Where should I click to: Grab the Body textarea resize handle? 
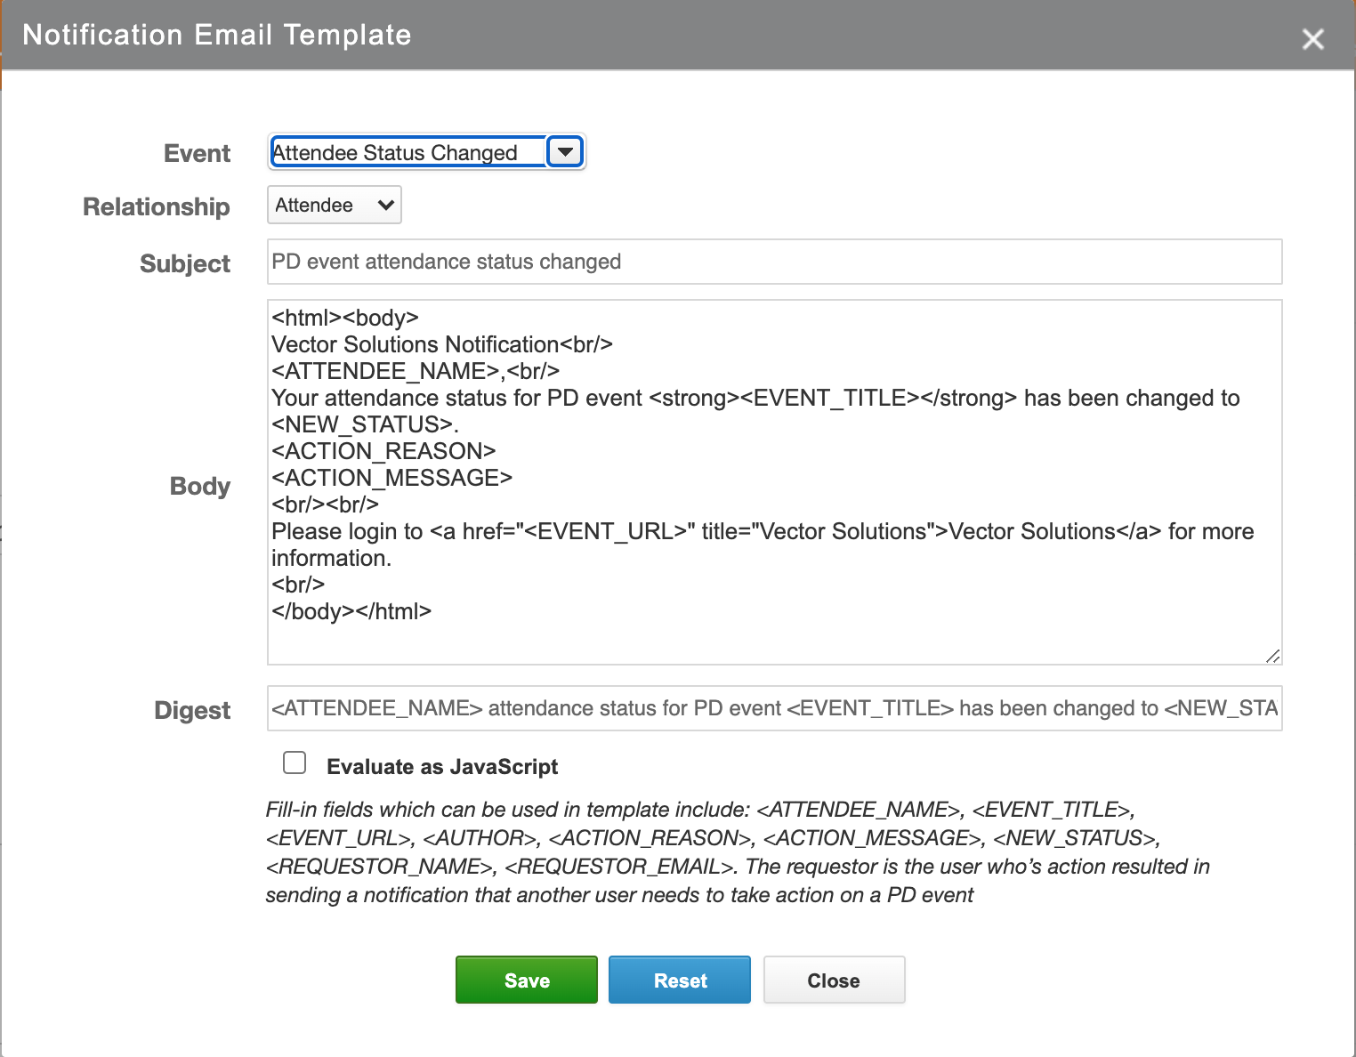(x=1272, y=656)
